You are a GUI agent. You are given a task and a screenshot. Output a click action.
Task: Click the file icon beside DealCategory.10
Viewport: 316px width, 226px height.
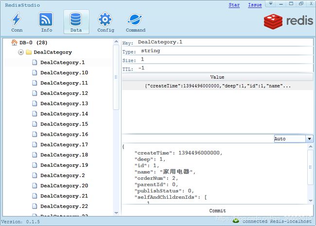tap(35, 73)
